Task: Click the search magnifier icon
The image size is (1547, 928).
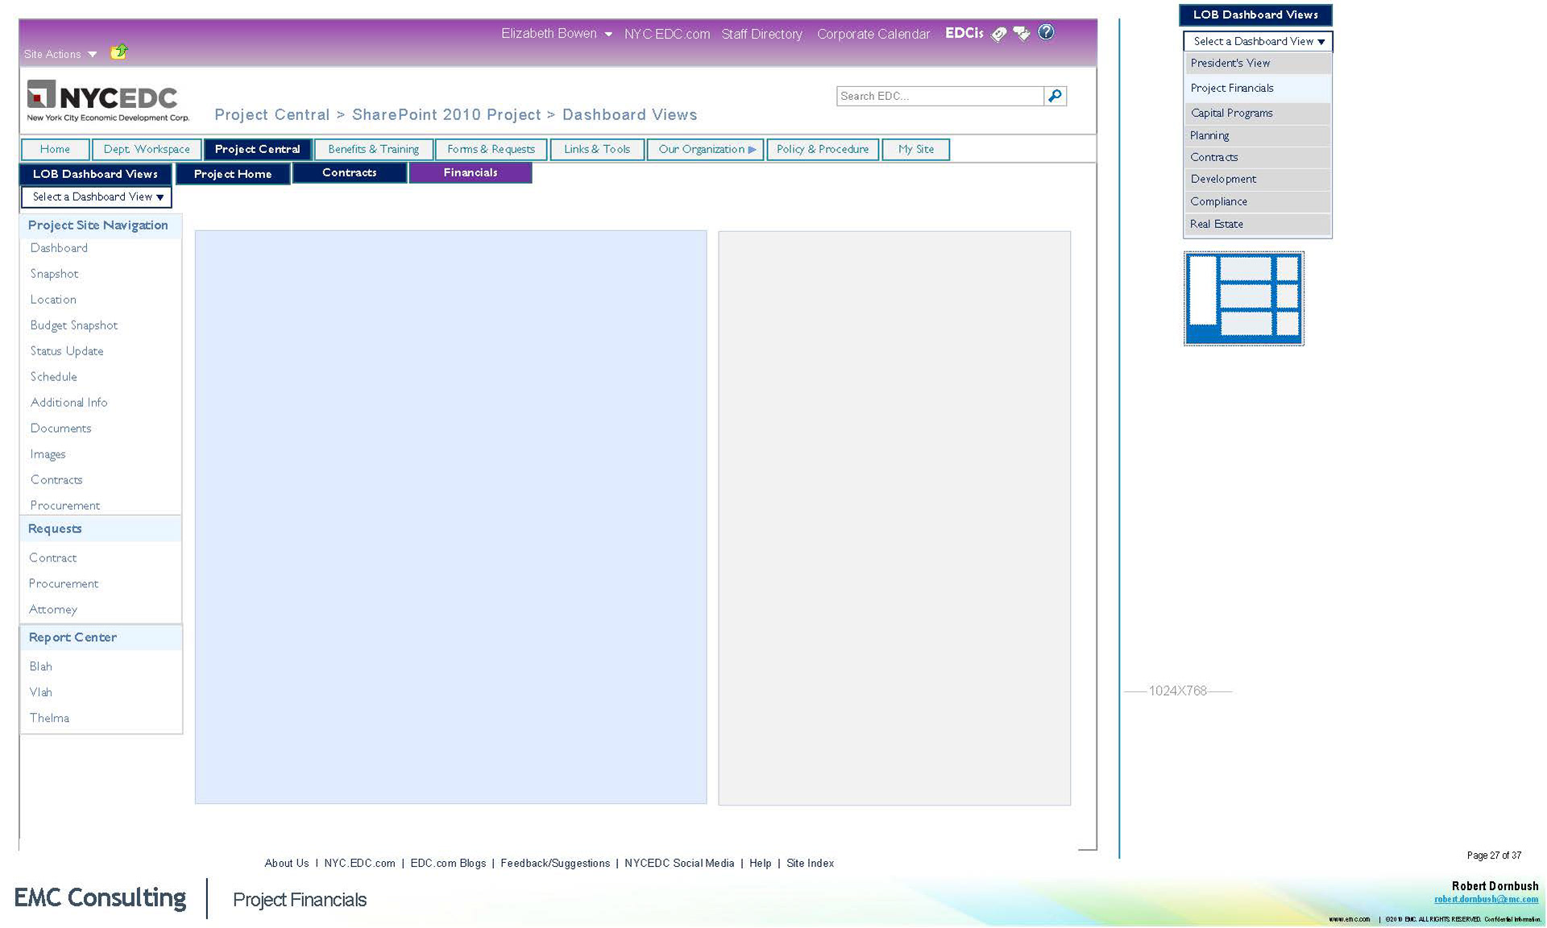Action: coord(1055,96)
